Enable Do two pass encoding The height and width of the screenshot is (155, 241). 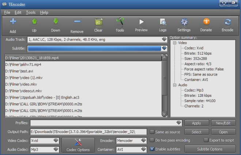[152, 140]
